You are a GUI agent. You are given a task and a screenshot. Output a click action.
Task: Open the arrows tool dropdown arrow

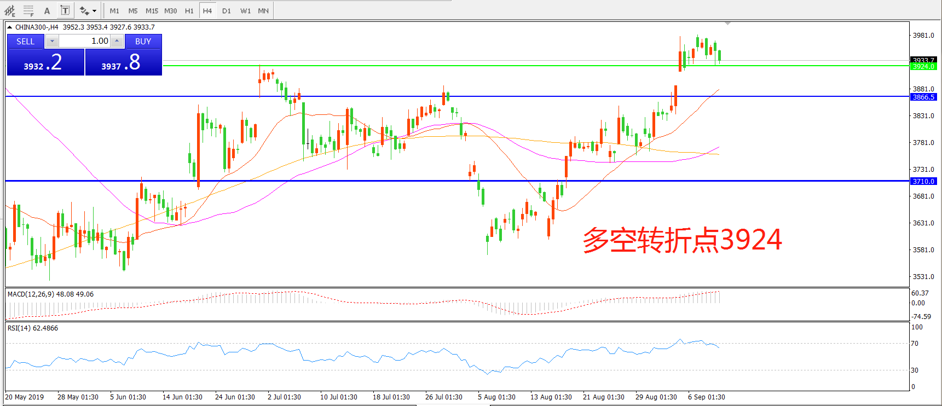pyautogui.click(x=95, y=11)
